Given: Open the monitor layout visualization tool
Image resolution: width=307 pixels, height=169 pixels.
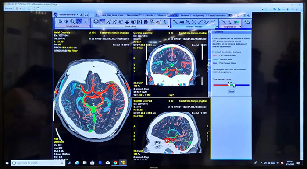Looking at the screenshot, I should pyautogui.click(x=96, y=22).
